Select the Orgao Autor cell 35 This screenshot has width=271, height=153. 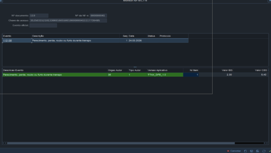tap(118, 75)
